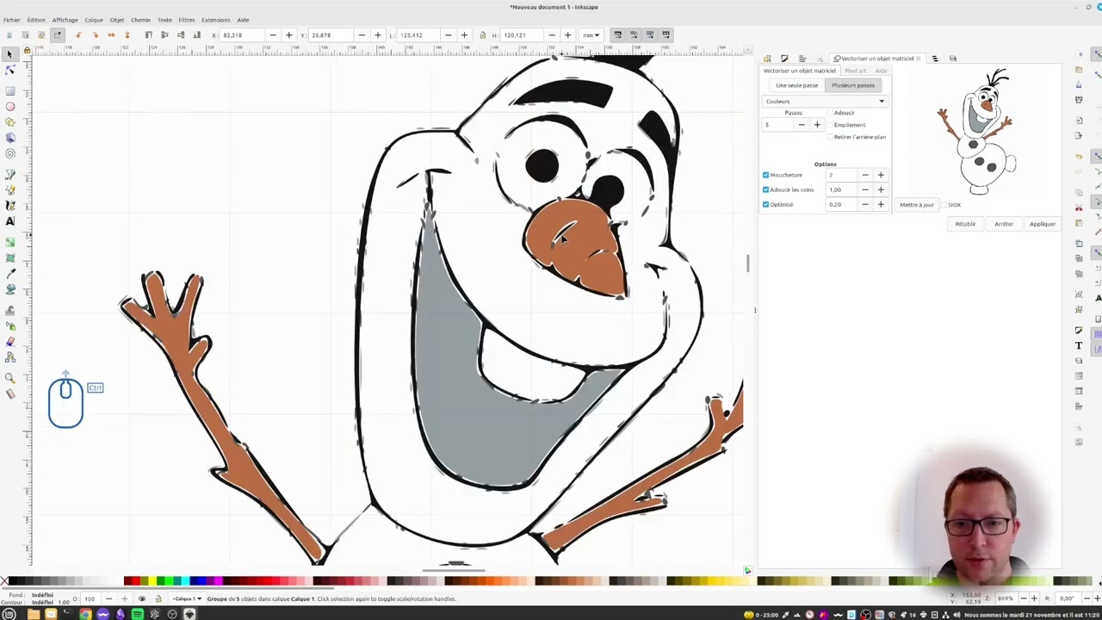The width and height of the screenshot is (1102, 620).
Task: Toggle the Adoucir les coins checkbox
Action: click(765, 189)
